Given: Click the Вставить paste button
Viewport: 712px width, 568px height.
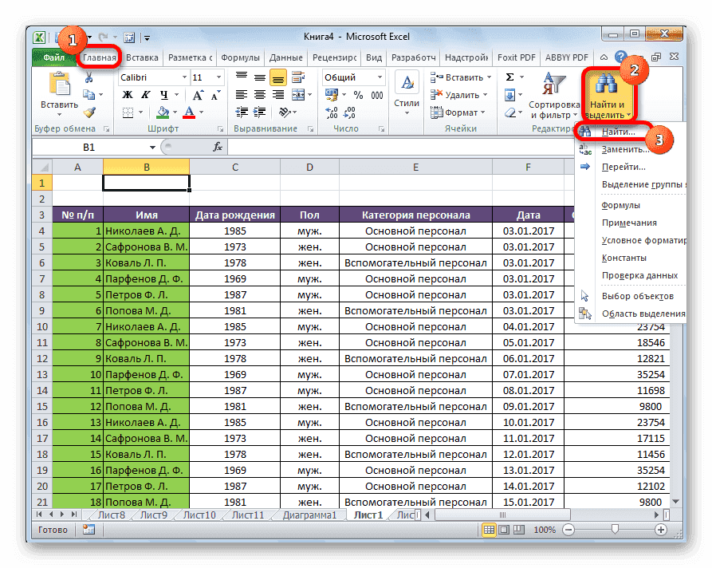Looking at the screenshot, I should coord(58,92).
